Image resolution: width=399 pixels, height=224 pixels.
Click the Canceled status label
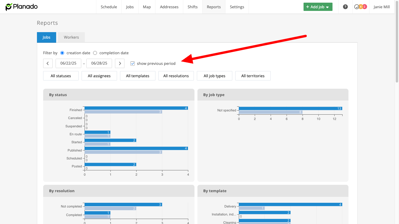(75, 118)
